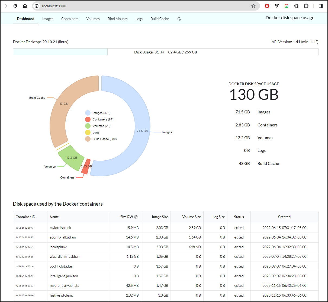Screen dimensions: 328x302
Task: Click container ID f195ec95b397
Action: 25,286
